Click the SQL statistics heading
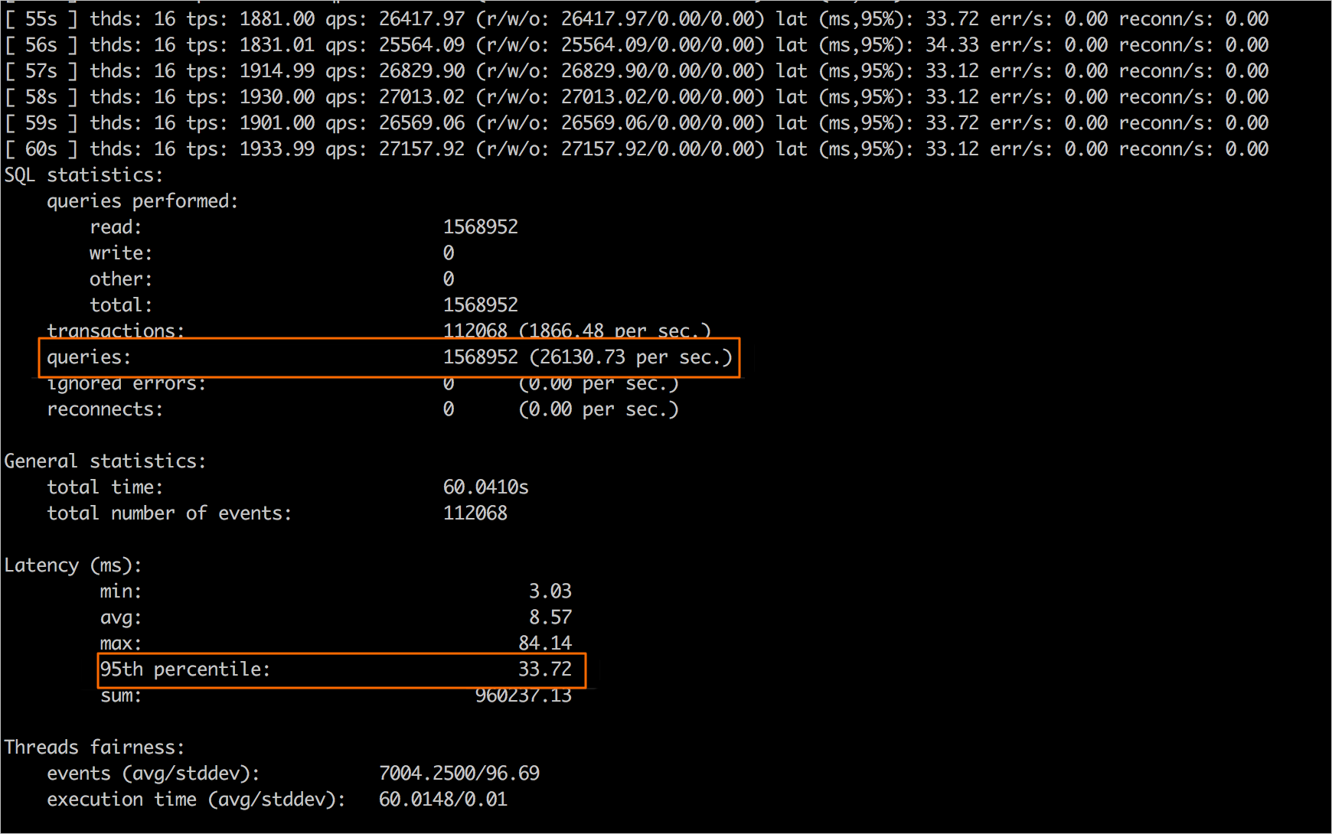The image size is (1332, 834). pos(83,174)
